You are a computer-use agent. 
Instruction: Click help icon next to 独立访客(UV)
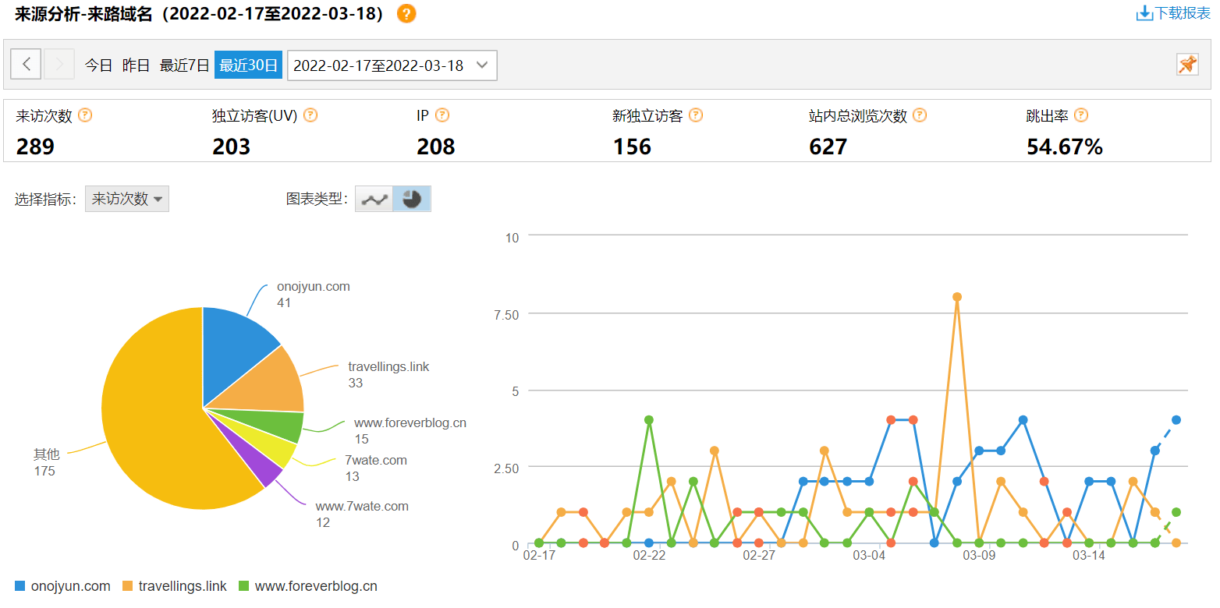pos(310,115)
